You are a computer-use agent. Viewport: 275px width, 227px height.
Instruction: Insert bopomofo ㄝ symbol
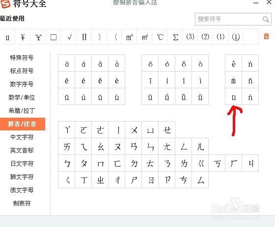pyautogui.click(x=167, y=130)
